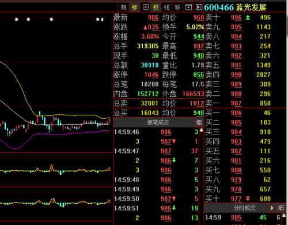The image size is (288, 225).
Task: Click the 涨幅 value 3.68%
Action: [x=150, y=36]
